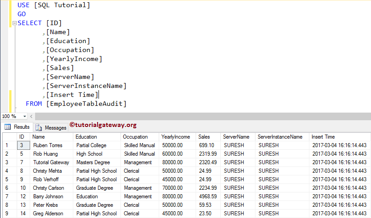Click the 60000.00 yearly income cell
Viewport: 371px width, 218px height.
(x=178, y=154)
